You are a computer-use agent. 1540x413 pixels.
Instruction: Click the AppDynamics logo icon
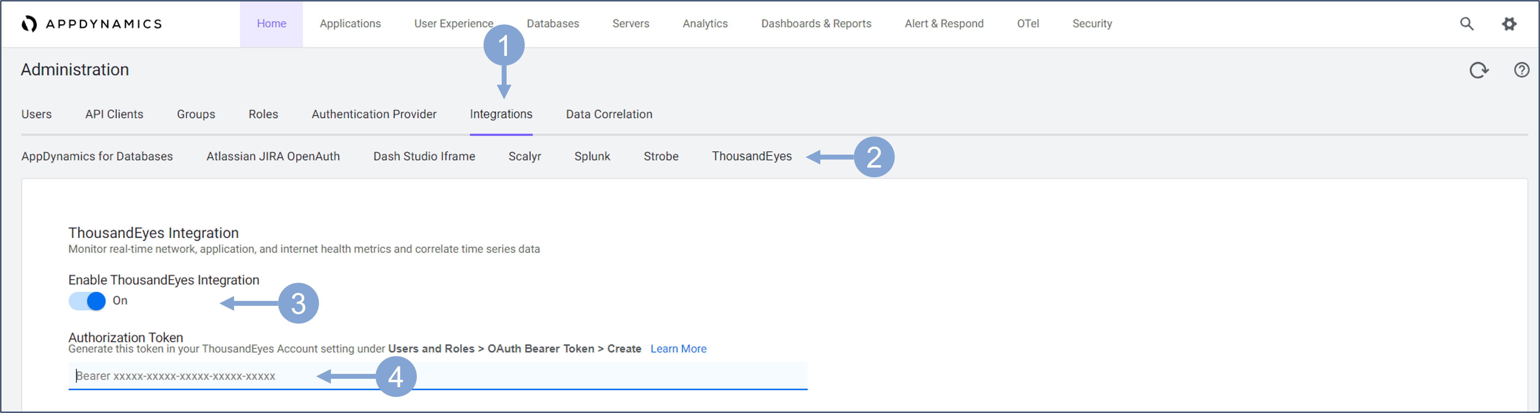pyautogui.click(x=29, y=24)
